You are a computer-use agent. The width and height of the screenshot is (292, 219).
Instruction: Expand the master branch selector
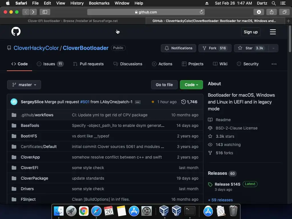[24, 85]
